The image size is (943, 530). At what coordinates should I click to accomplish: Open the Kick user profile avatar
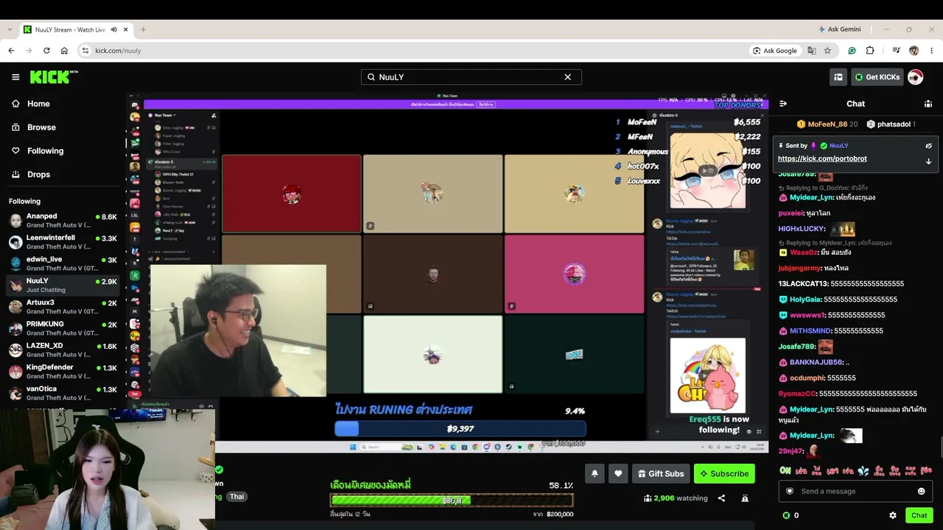(915, 77)
